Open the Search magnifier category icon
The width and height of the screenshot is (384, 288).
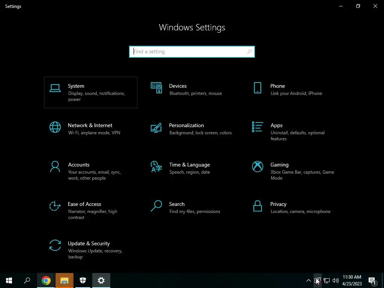pos(156,206)
